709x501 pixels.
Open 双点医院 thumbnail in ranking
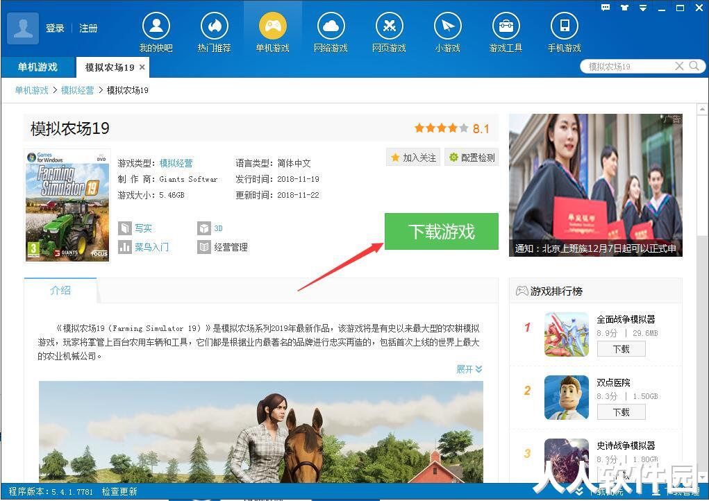(x=567, y=398)
